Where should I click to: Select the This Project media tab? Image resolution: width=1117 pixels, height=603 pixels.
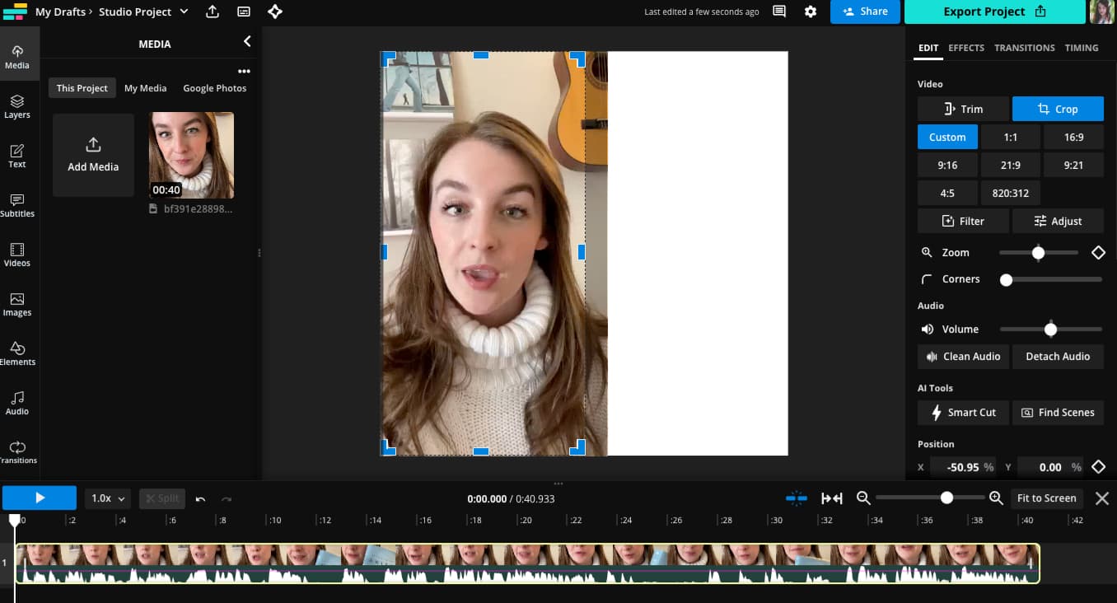click(82, 88)
